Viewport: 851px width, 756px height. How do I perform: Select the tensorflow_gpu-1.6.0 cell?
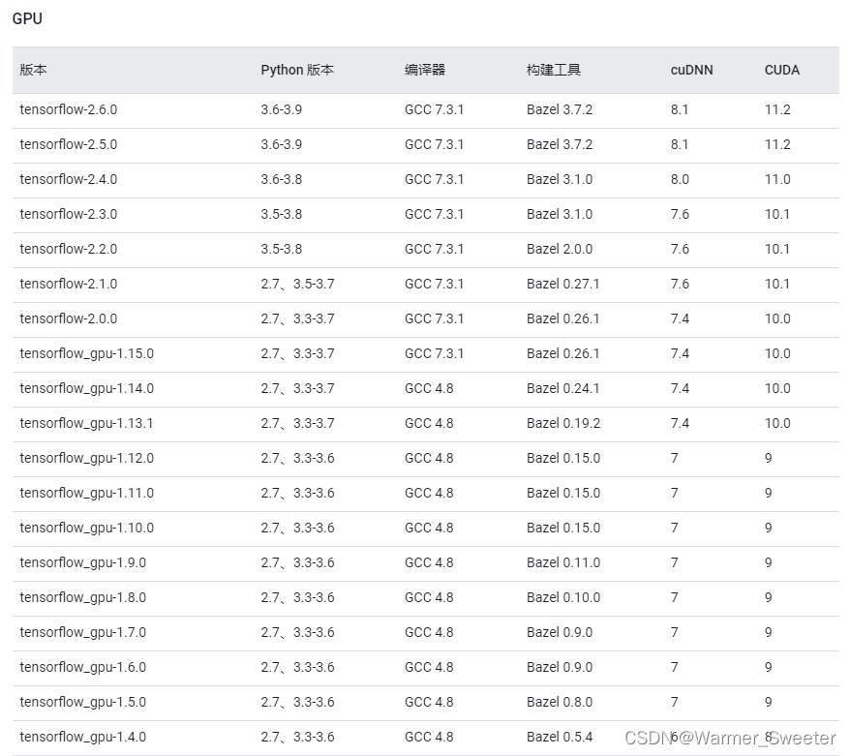point(83,667)
